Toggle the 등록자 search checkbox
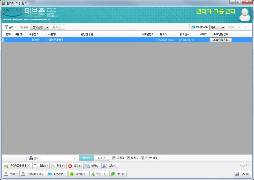This screenshot has width=254, height=180. pyautogui.click(x=128, y=158)
